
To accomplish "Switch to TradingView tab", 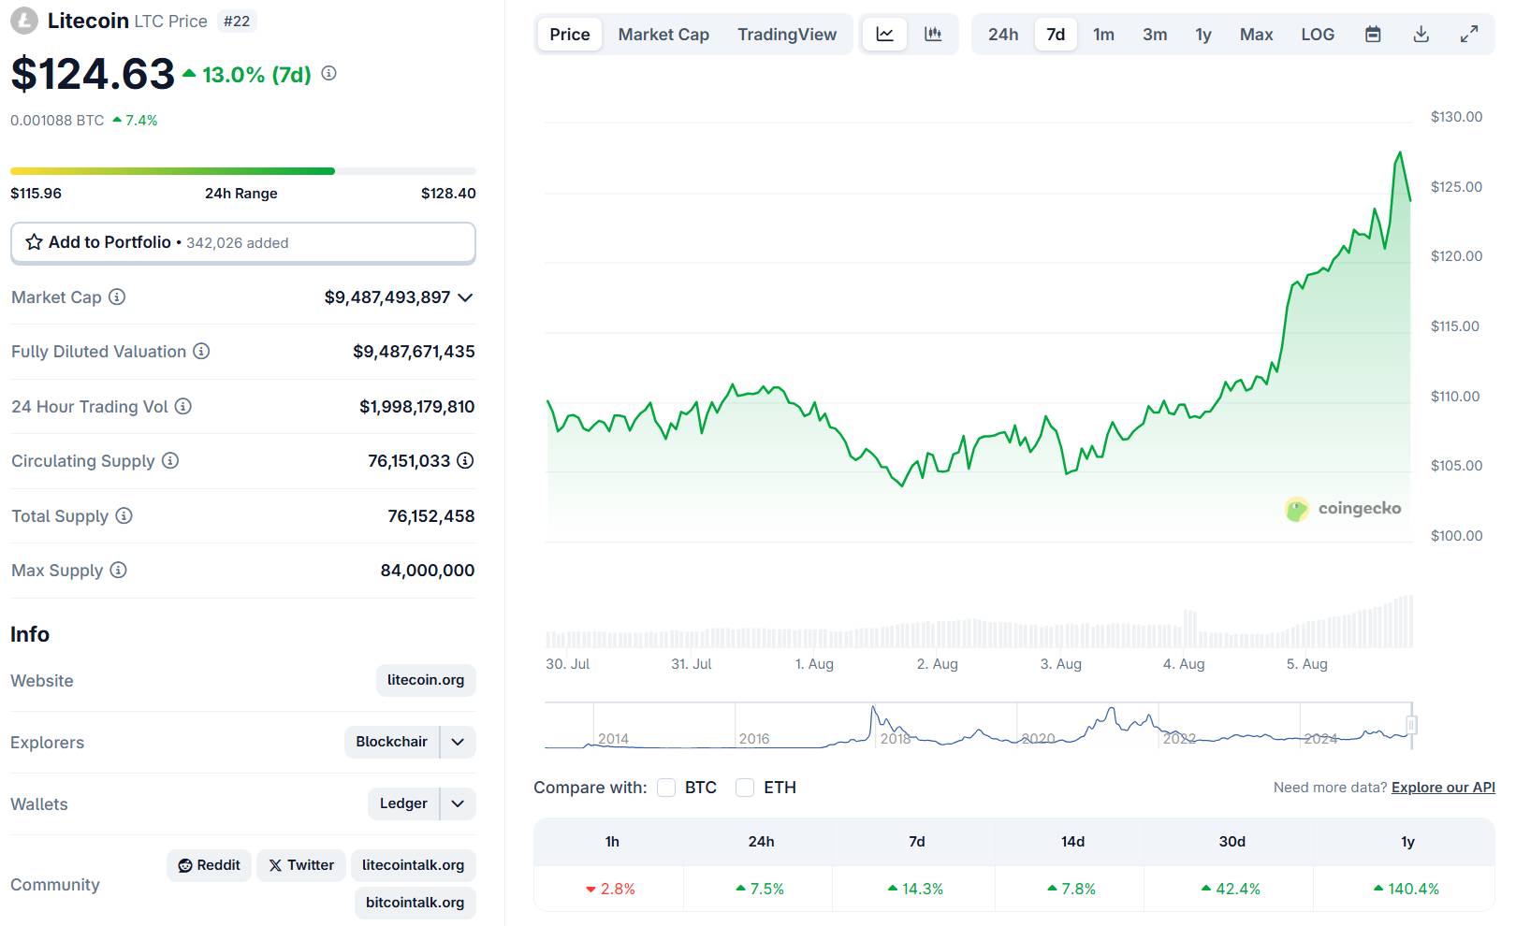I will coord(787,35).
